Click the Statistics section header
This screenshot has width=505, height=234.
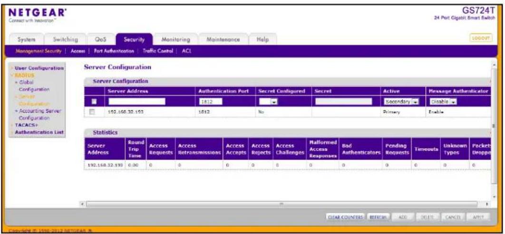288,132
